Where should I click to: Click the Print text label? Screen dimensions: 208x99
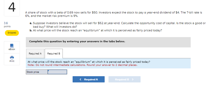pos(12,61)
